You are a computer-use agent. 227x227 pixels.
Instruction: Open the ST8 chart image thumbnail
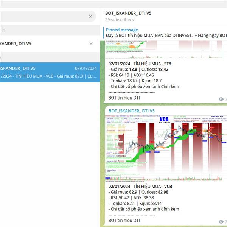click(166, 50)
